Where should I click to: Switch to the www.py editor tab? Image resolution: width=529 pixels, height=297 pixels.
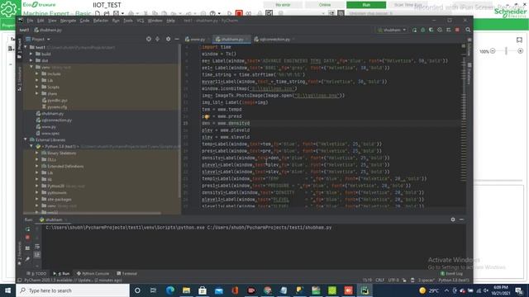(x=197, y=40)
